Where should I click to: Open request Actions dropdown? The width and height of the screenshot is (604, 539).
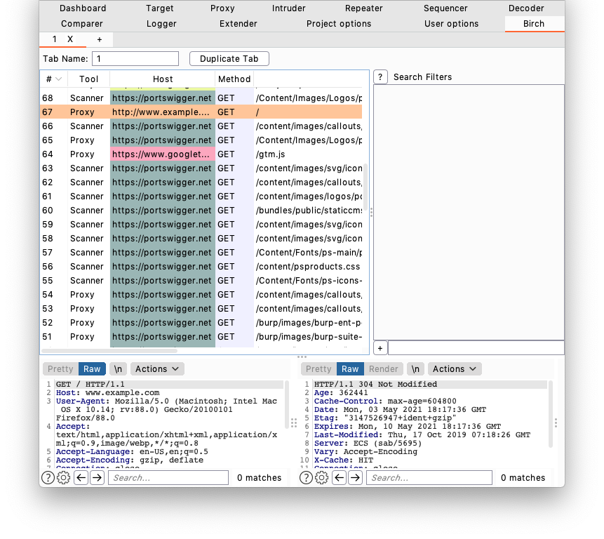157,369
